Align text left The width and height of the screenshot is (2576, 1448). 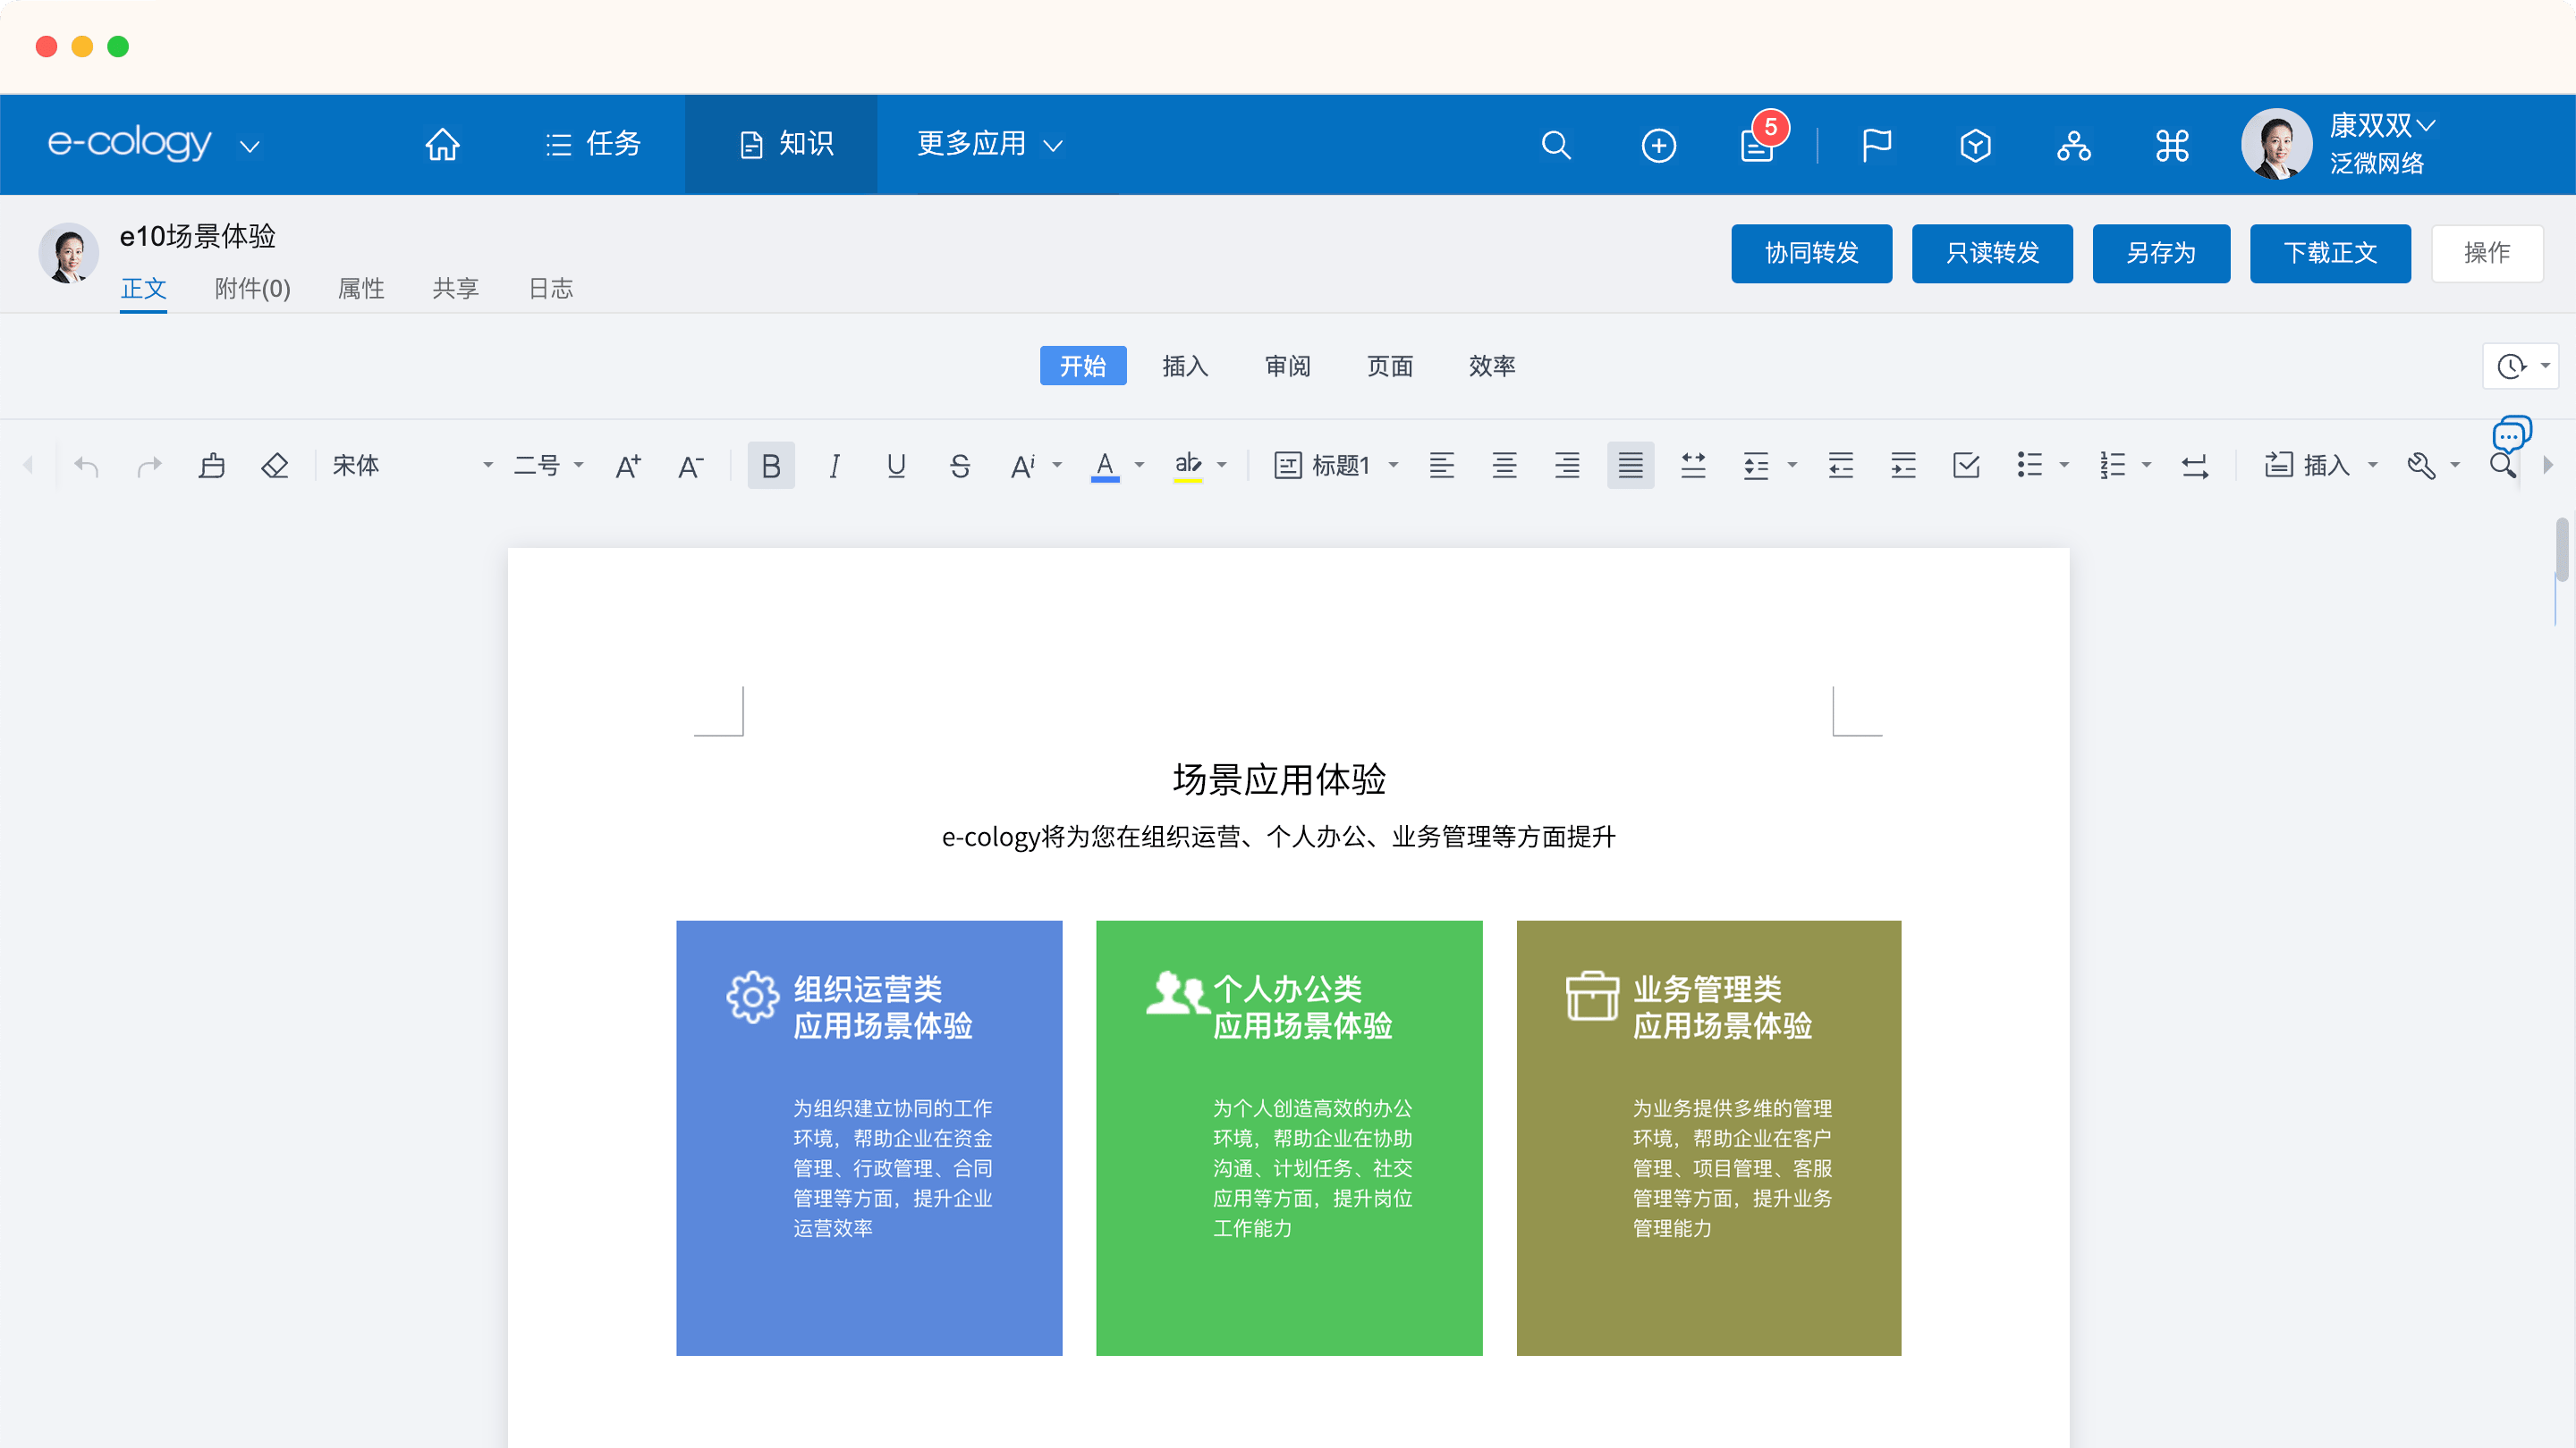(1441, 466)
